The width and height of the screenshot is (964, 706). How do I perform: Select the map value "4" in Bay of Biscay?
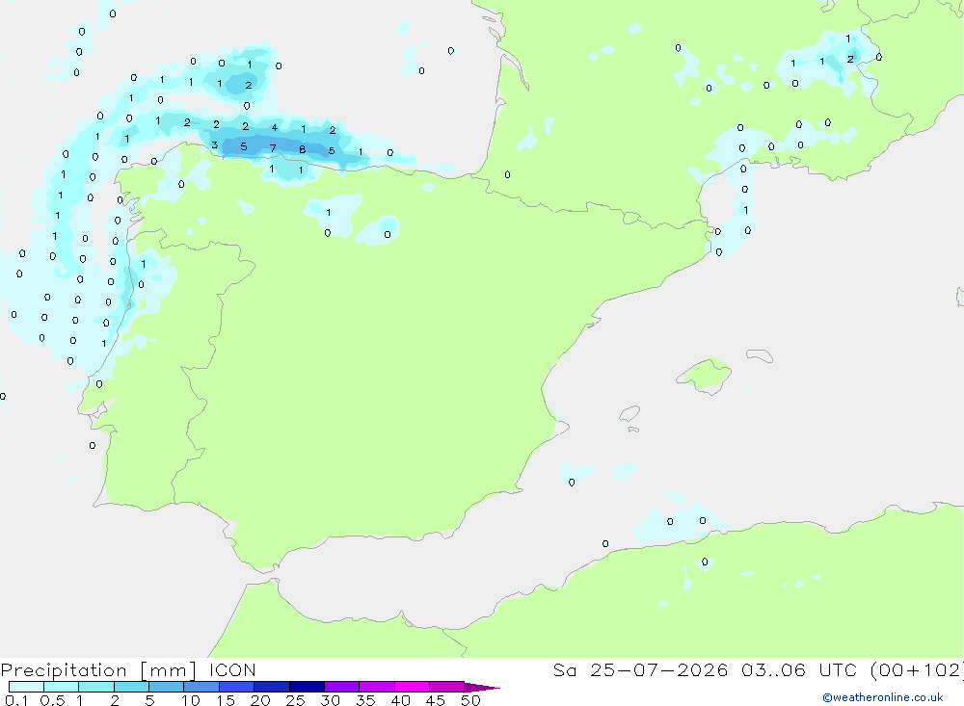pos(274,128)
